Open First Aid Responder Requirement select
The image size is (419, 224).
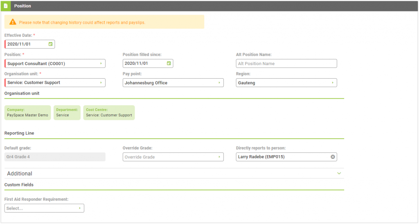tap(44, 208)
